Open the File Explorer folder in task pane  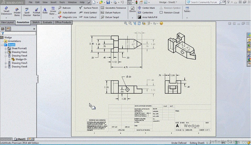point(249,49)
